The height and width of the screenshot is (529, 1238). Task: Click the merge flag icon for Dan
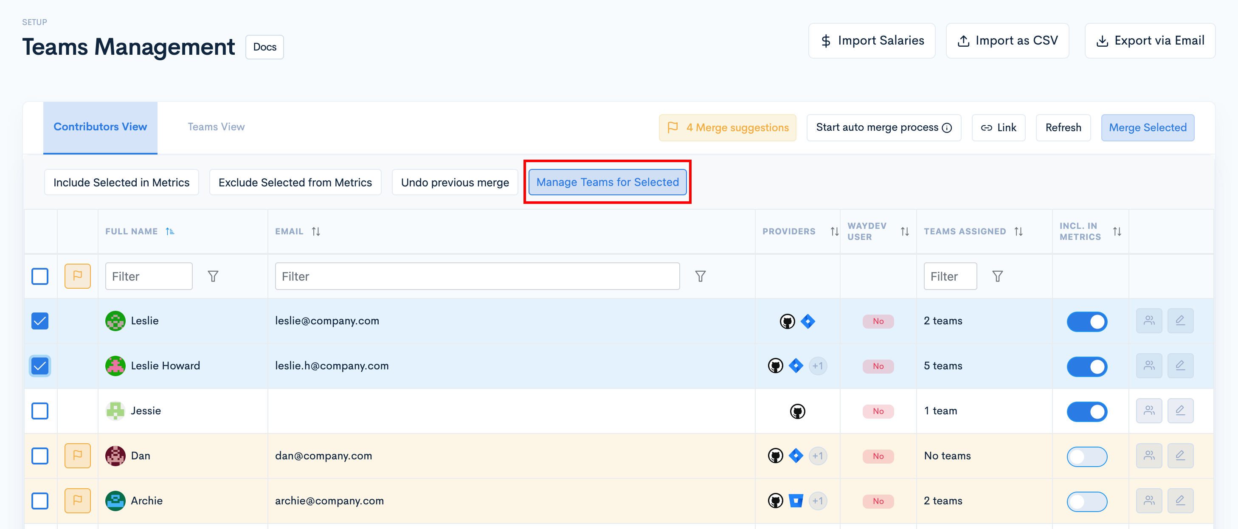[x=77, y=456]
